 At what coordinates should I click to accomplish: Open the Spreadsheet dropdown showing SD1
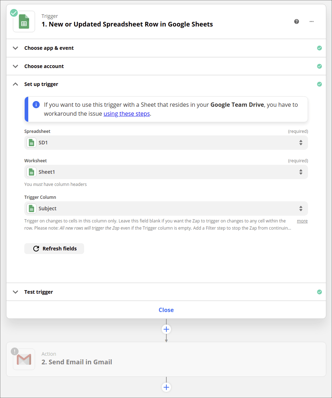pos(166,143)
